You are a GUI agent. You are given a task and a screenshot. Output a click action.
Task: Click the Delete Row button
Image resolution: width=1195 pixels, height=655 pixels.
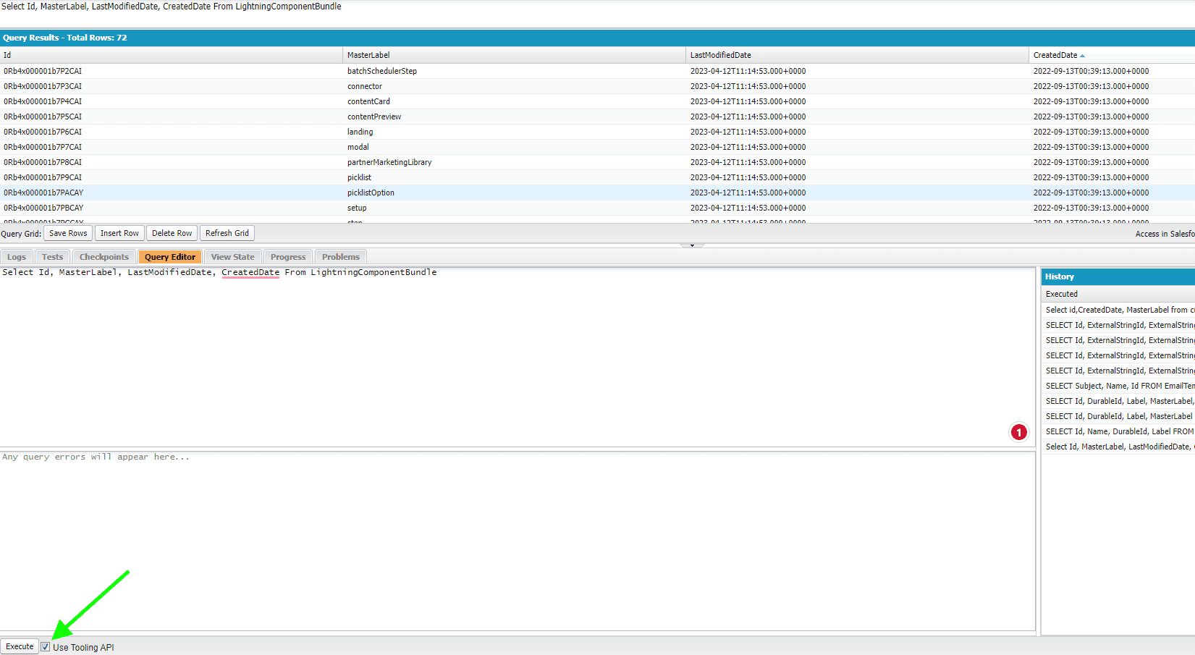(172, 232)
